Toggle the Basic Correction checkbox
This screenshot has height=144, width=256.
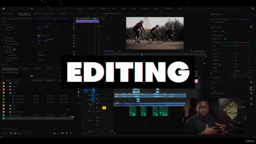(x=251, y=27)
